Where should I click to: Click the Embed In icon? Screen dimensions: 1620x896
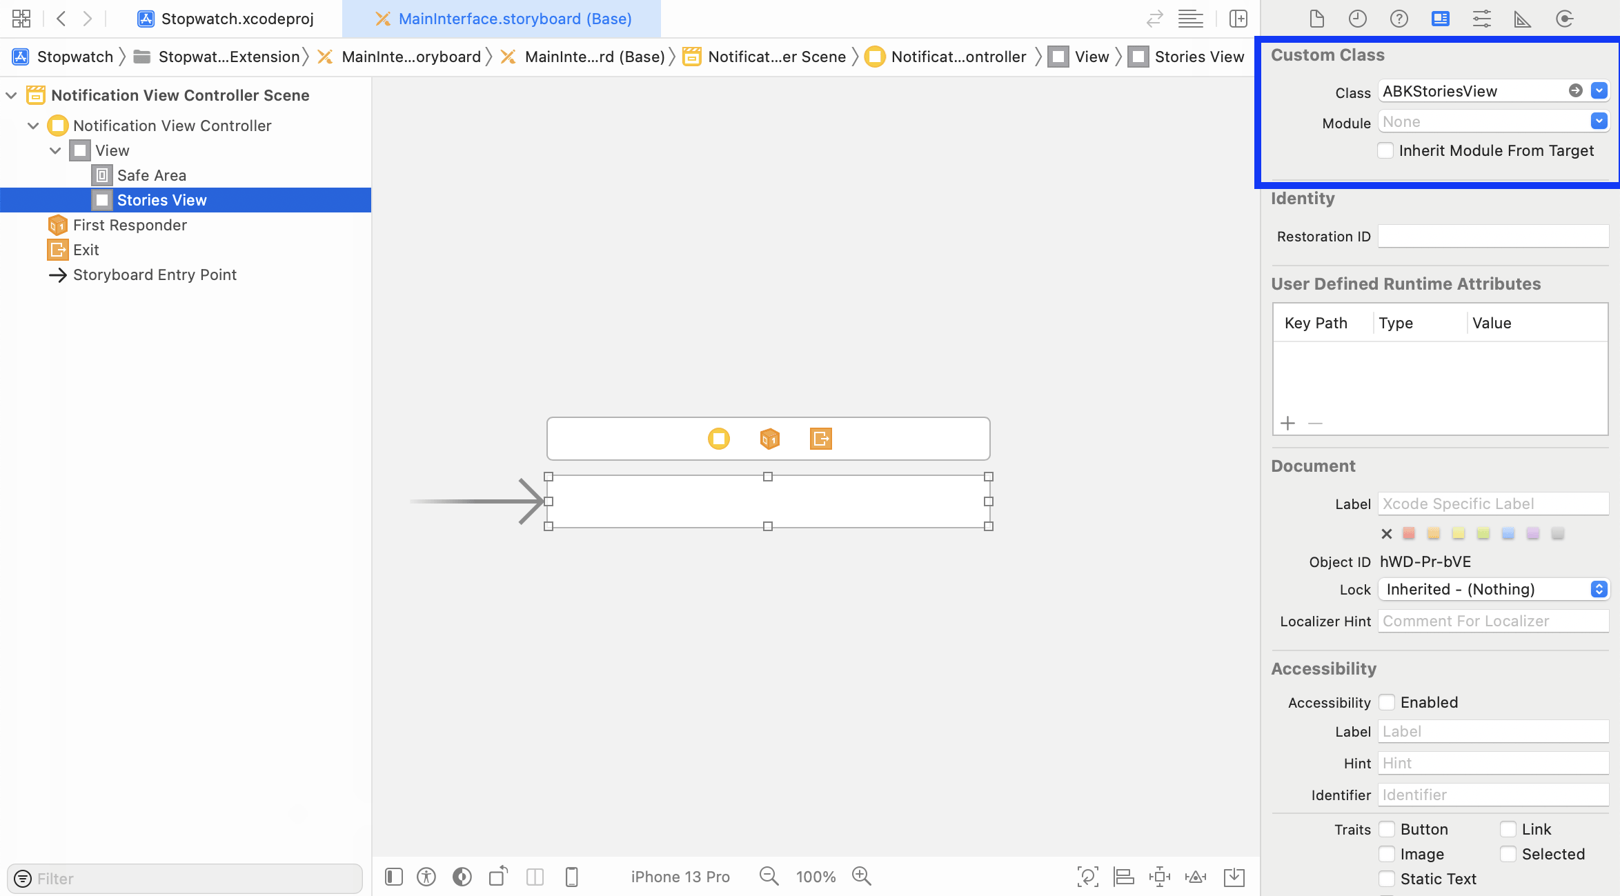tap(1234, 877)
